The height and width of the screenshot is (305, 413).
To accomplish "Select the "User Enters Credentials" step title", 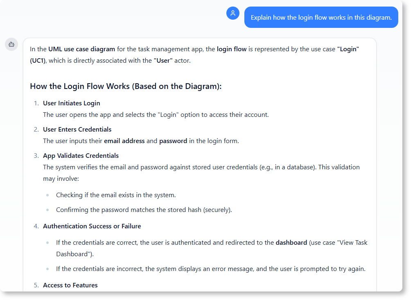I will [x=77, y=130].
